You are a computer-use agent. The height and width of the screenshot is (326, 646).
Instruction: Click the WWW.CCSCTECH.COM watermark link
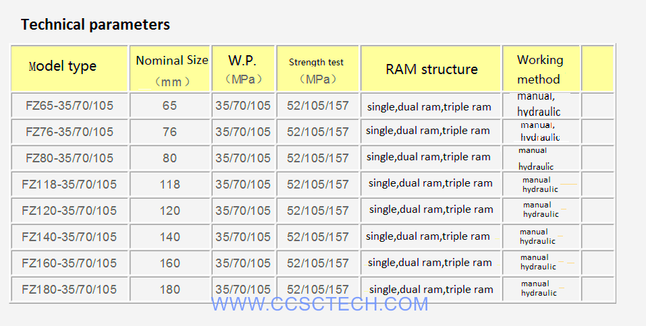click(319, 304)
